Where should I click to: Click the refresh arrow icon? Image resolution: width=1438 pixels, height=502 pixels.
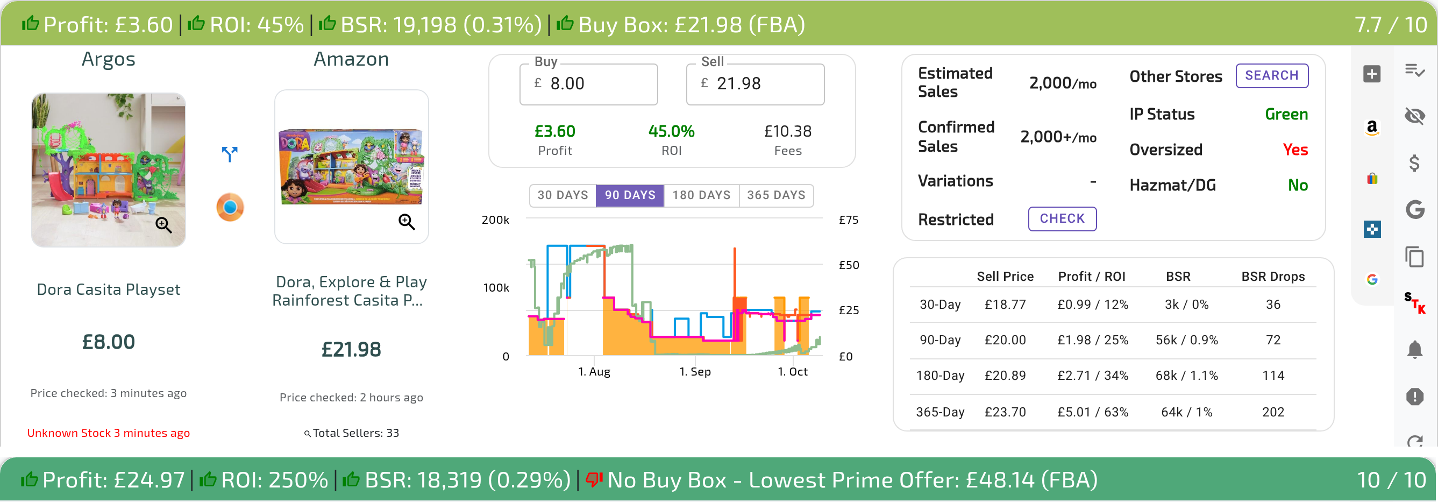[x=1414, y=441]
